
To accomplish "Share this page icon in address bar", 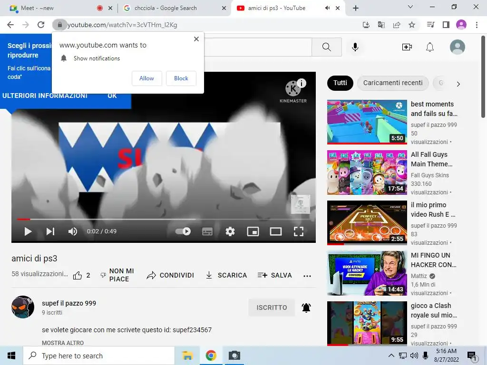I will 397,25.
